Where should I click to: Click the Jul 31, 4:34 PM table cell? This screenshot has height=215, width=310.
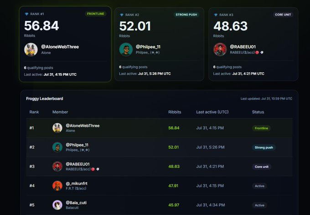pos(210,205)
